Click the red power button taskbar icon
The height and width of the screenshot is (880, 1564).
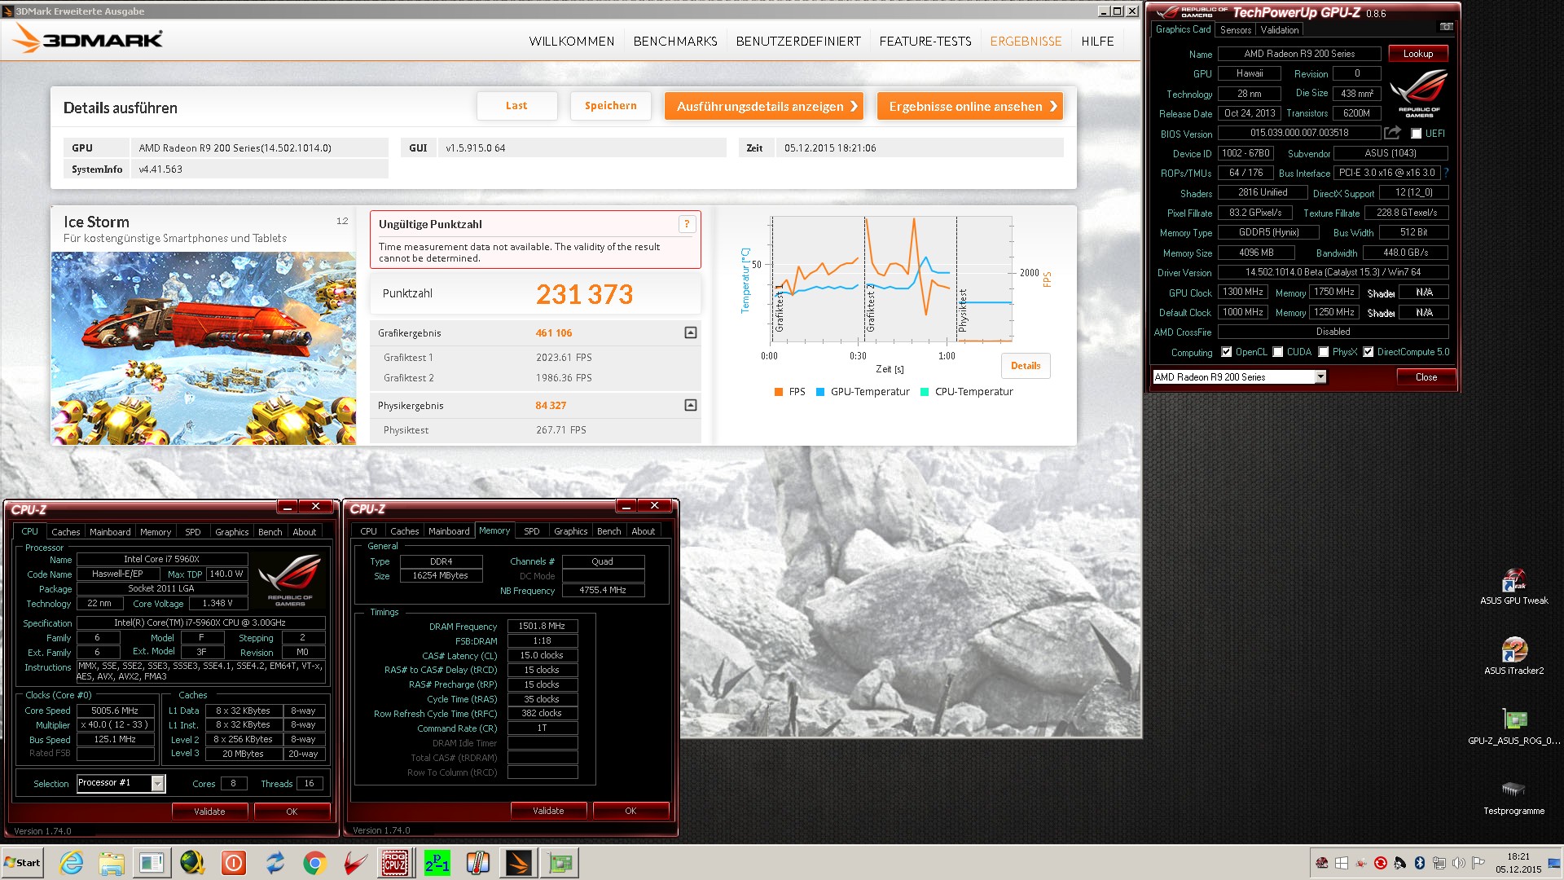tap(234, 863)
